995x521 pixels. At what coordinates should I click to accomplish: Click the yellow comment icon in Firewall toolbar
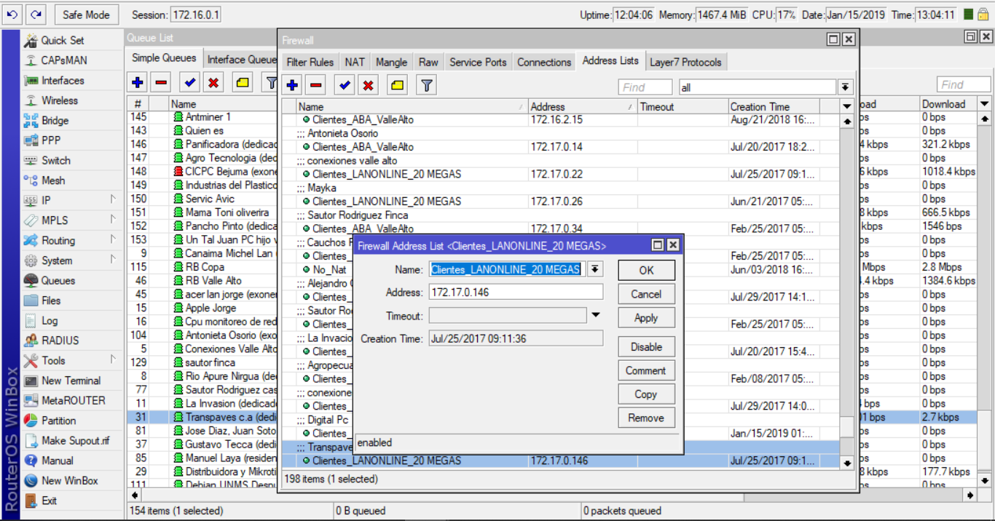tap(397, 86)
